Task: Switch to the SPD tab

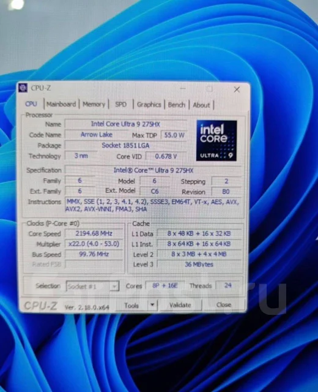Action: [x=121, y=105]
